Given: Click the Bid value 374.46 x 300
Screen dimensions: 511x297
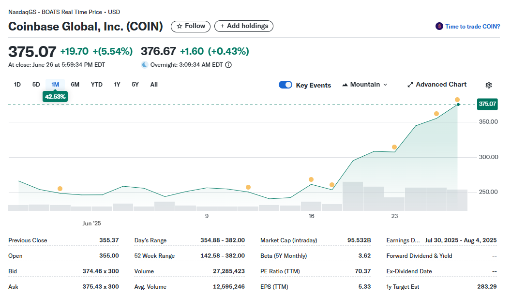Looking at the screenshot, I should coord(100,271).
